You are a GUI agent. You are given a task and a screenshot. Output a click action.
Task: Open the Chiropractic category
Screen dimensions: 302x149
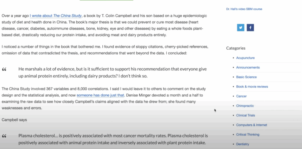click(245, 106)
